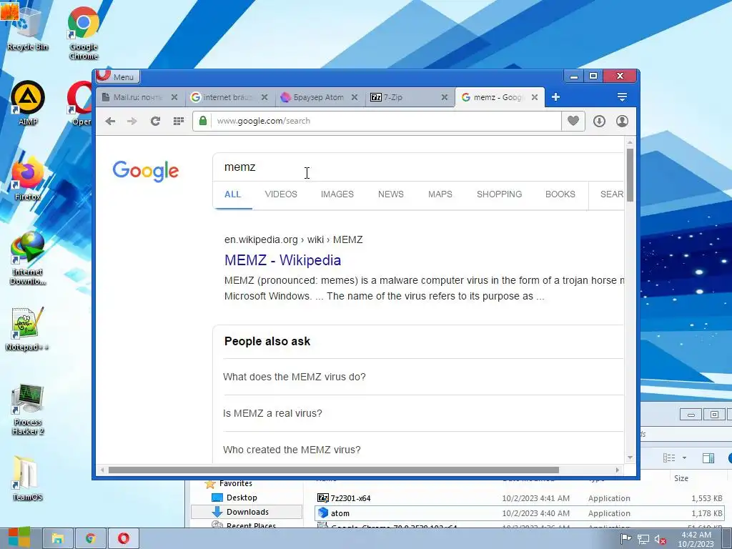Bookmark page with heart icon

tap(573, 121)
